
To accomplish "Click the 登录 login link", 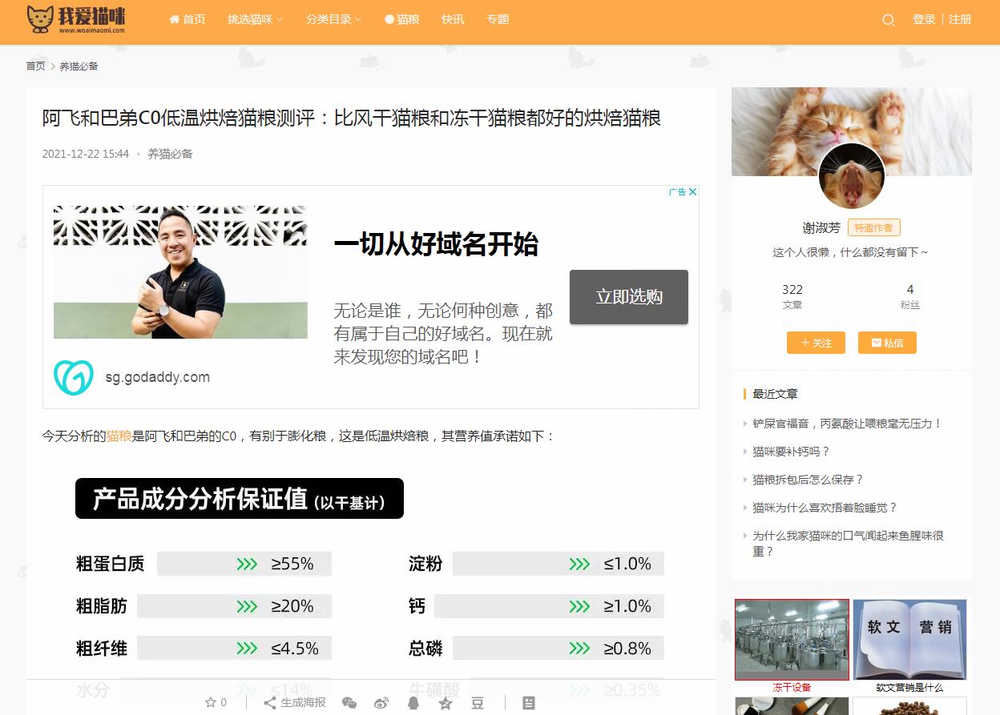I will pos(924,19).
